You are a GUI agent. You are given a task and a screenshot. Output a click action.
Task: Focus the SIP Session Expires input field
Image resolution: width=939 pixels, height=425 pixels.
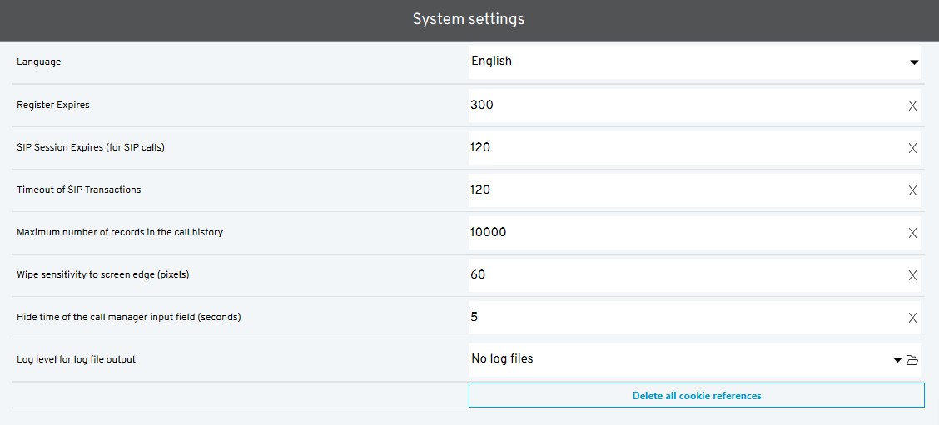pyautogui.click(x=683, y=148)
